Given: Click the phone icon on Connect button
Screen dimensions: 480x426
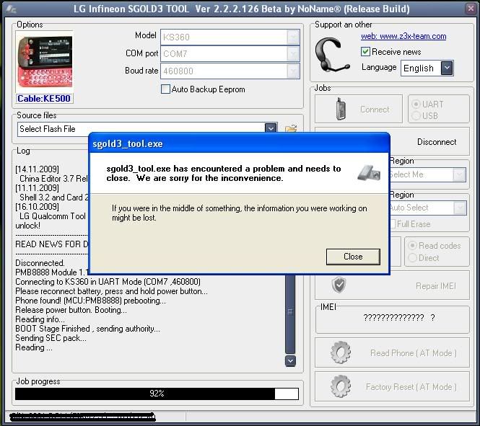Looking at the screenshot, I should 341,108.
